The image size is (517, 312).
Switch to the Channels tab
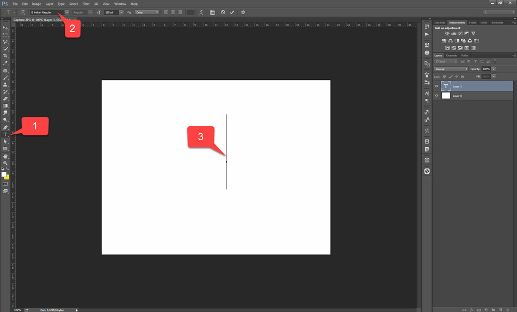click(x=452, y=55)
